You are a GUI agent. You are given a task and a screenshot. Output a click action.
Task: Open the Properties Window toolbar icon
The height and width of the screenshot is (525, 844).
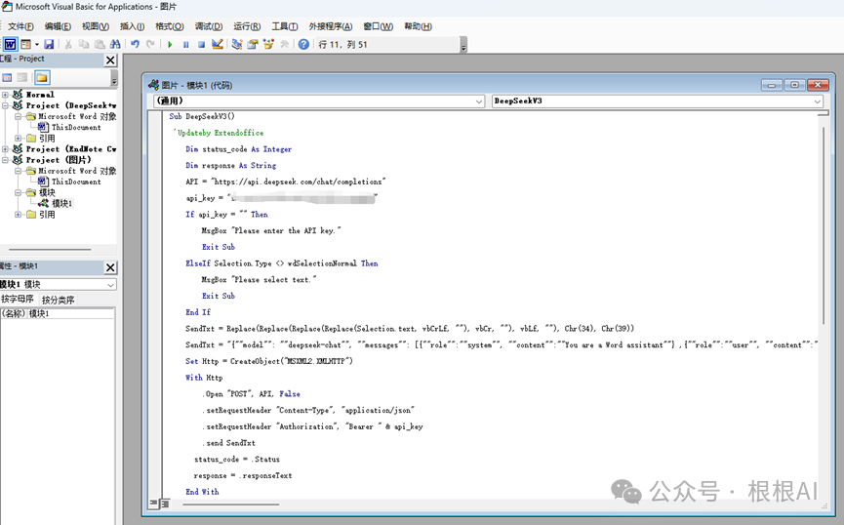pos(253,44)
